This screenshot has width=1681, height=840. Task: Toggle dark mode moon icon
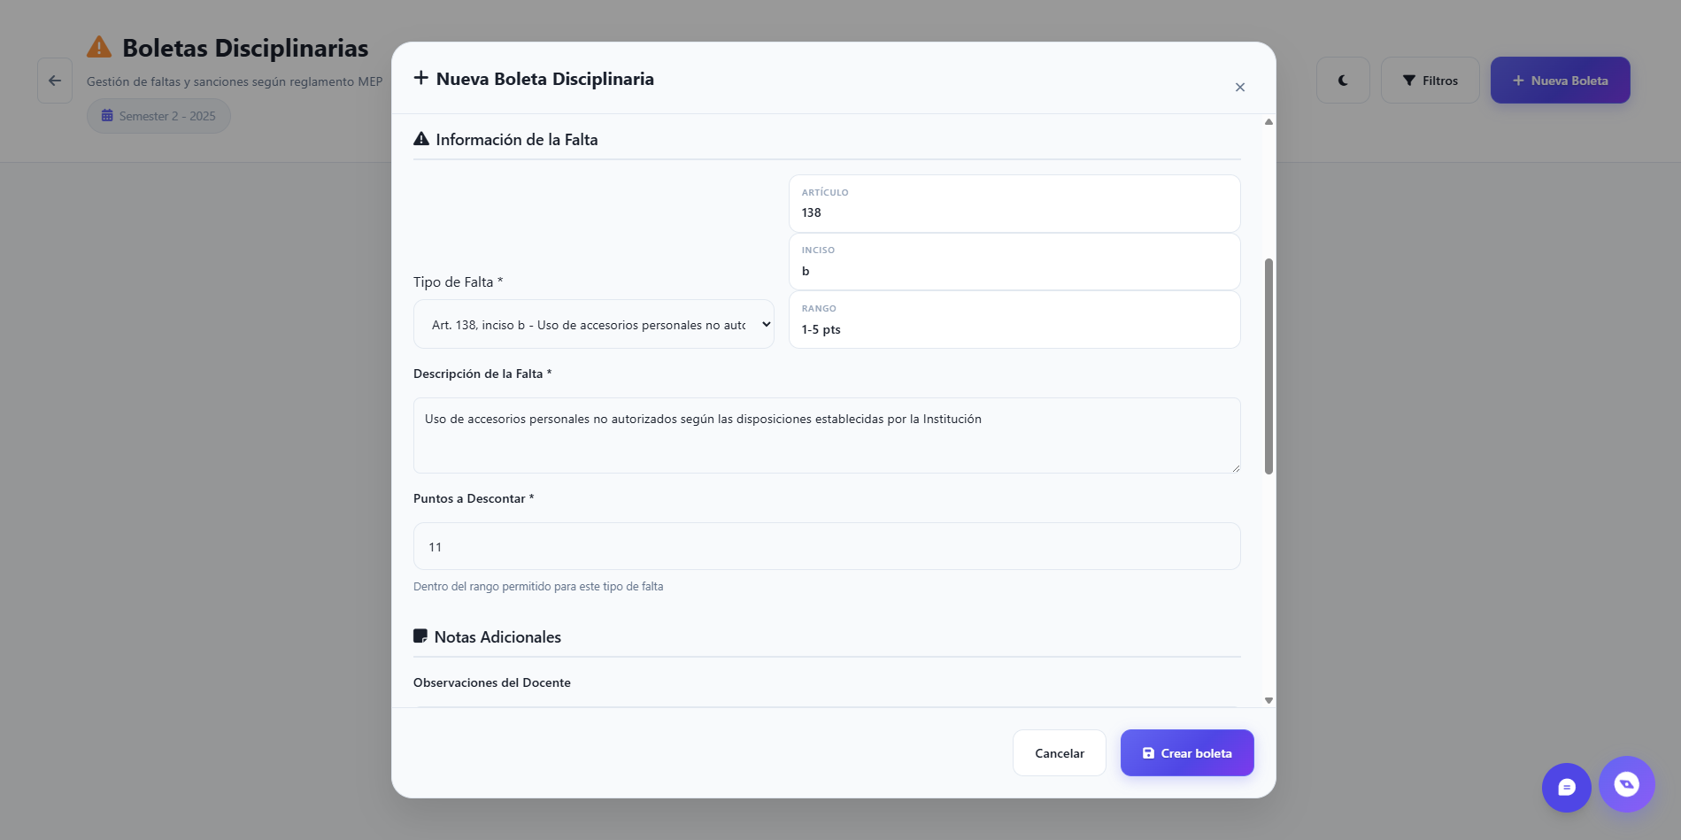click(x=1343, y=81)
